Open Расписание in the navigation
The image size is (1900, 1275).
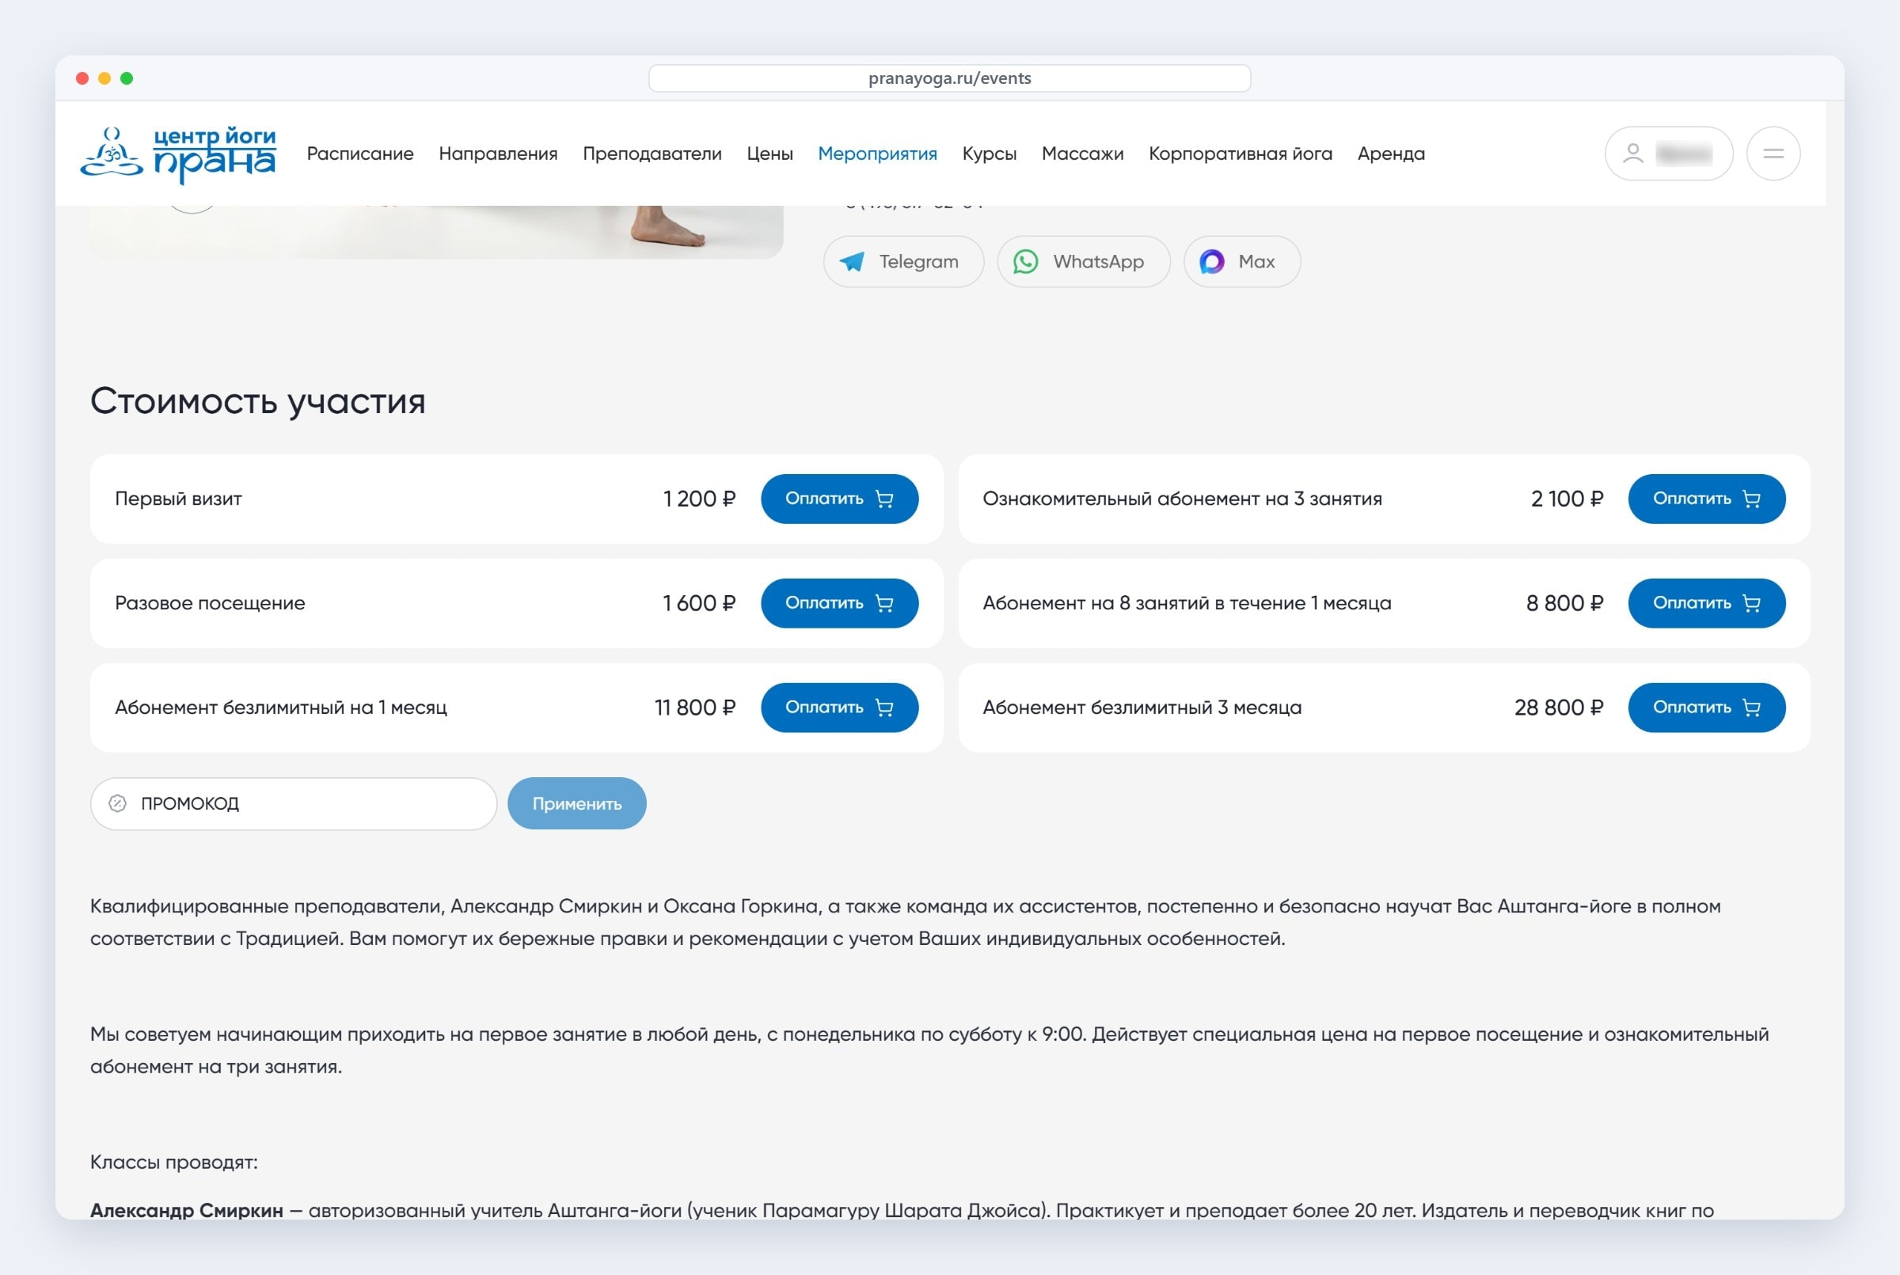(360, 154)
